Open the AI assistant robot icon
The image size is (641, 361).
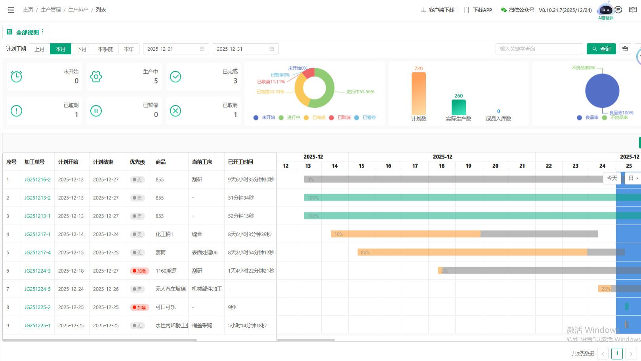(605, 10)
